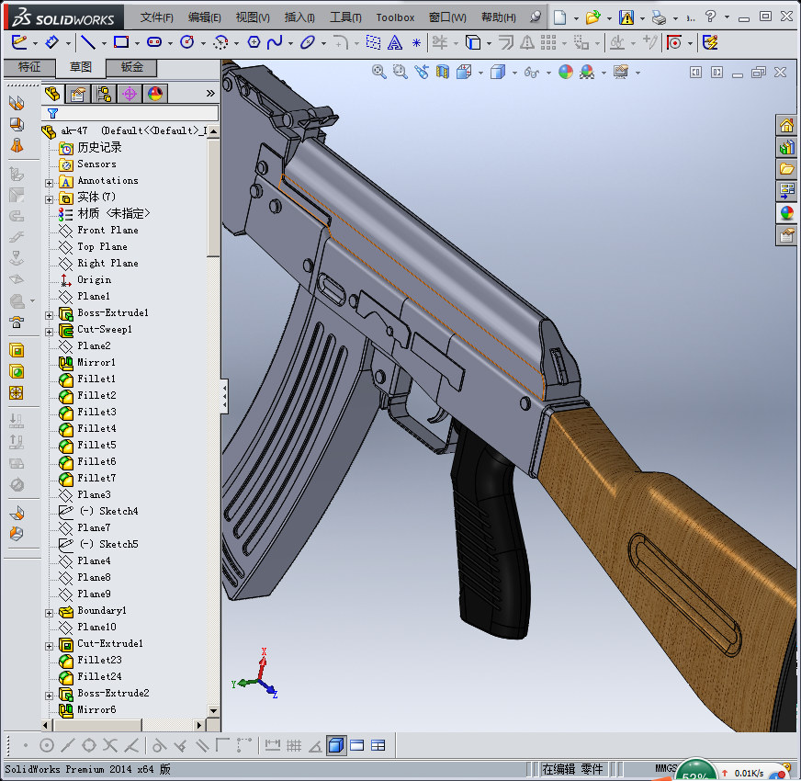This screenshot has height=781, width=801.
Task: Select the Spline sketch tool
Action: [275, 42]
